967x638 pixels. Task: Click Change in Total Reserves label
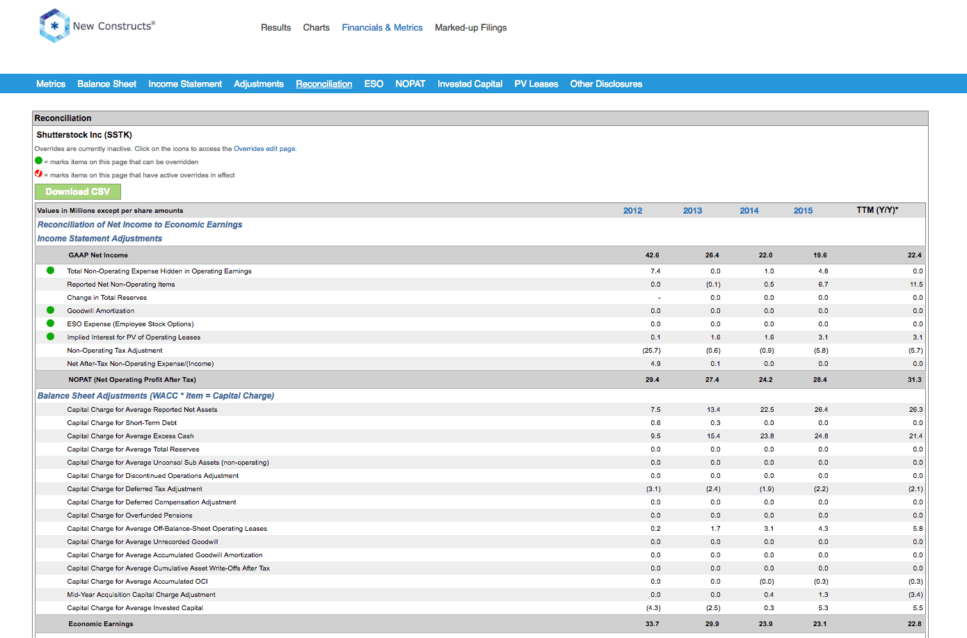(x=106, y=298)
